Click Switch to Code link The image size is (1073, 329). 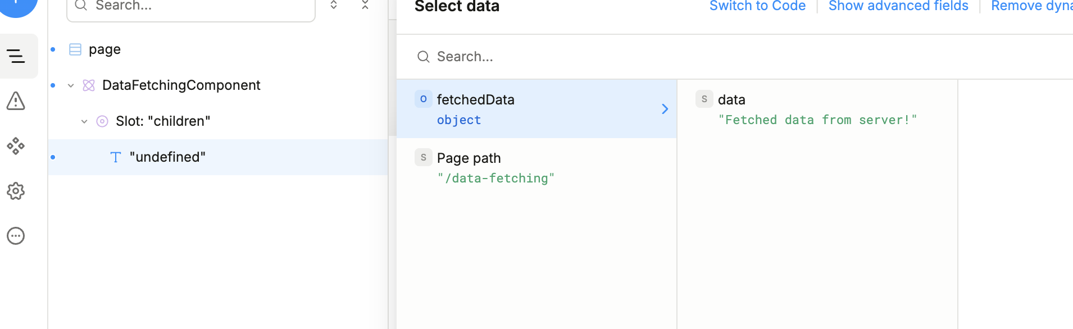(x=757, y=6)
